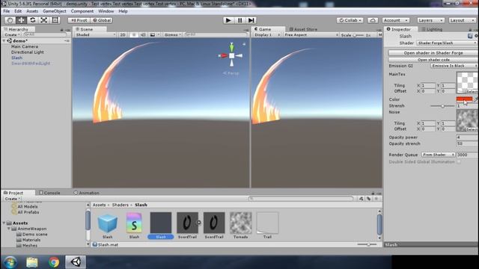Open the Display 1 dropdown
Viewport: 479px width, 269px height.
click(266, 35)
